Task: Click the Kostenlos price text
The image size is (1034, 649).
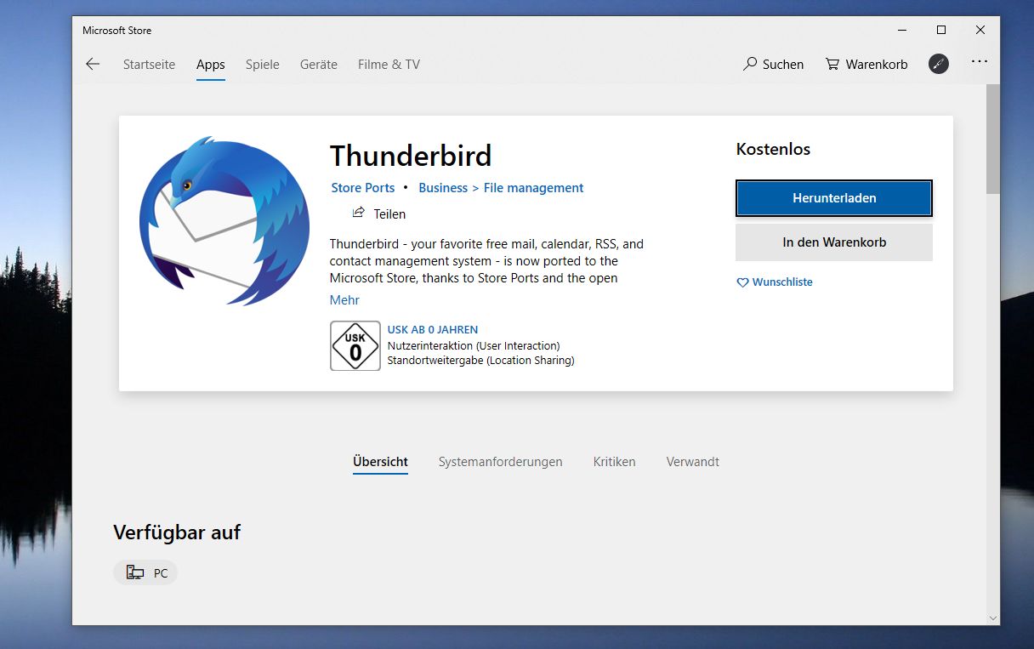Action: [773, 149]
